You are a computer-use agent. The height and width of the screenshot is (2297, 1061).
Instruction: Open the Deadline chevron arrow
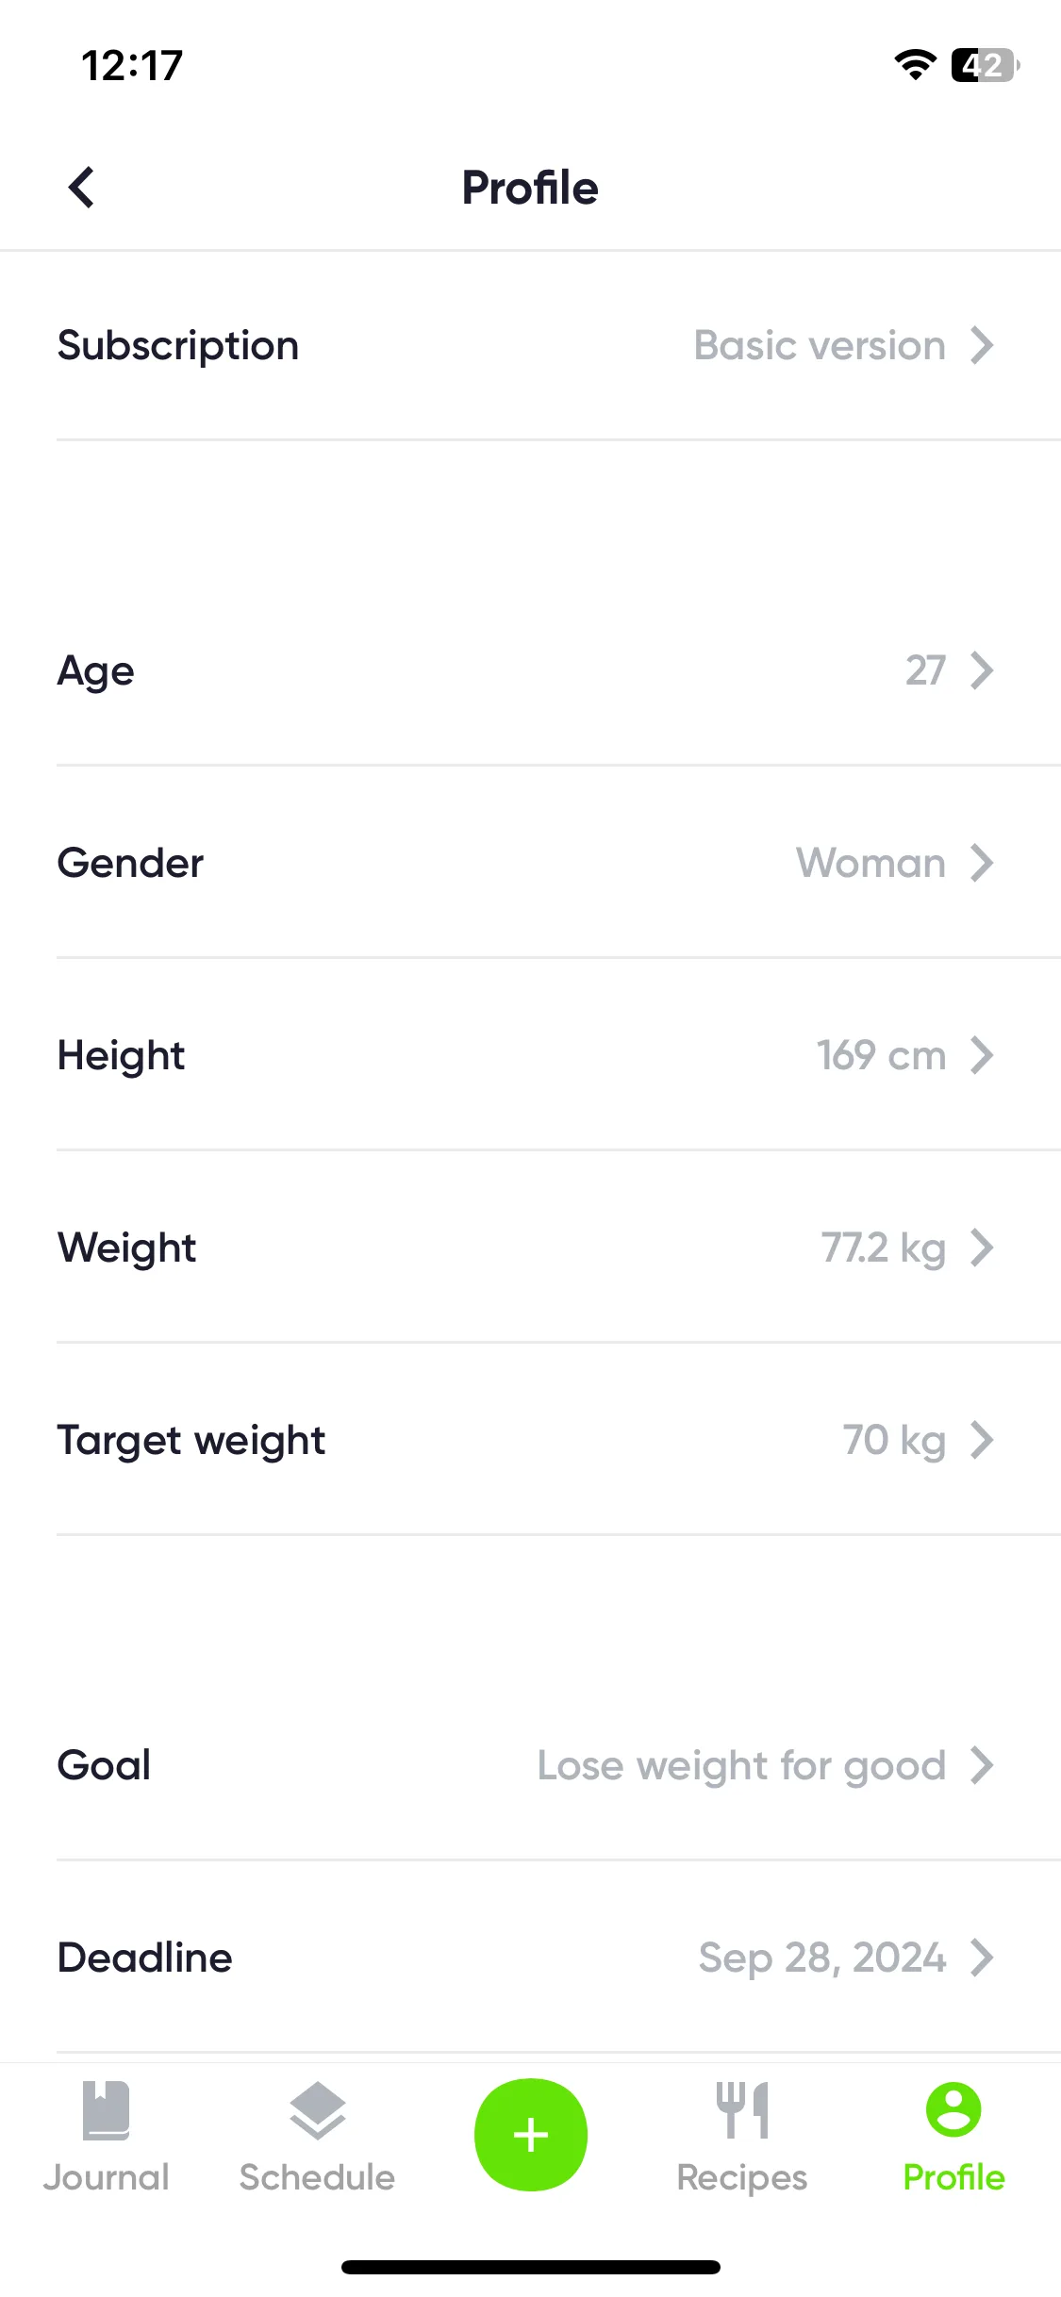click(982, 1958)
